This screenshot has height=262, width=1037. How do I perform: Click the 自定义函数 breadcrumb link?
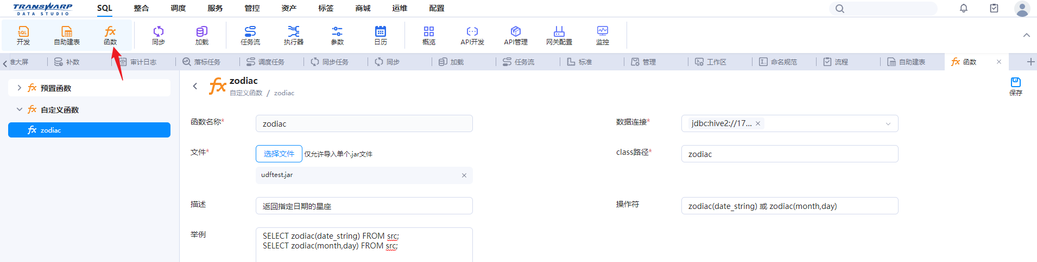[246, 93]
